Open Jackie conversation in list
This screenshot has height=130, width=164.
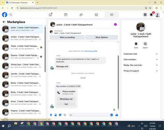coord(22,29)
